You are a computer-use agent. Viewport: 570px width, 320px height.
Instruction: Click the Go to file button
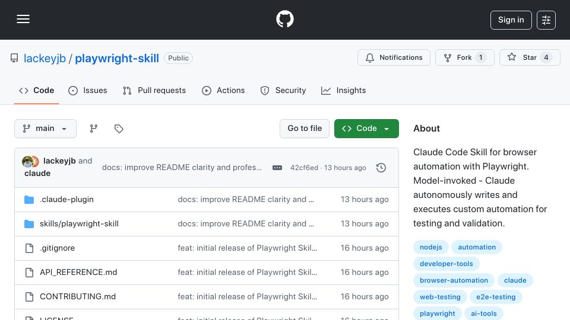point(305,129)
